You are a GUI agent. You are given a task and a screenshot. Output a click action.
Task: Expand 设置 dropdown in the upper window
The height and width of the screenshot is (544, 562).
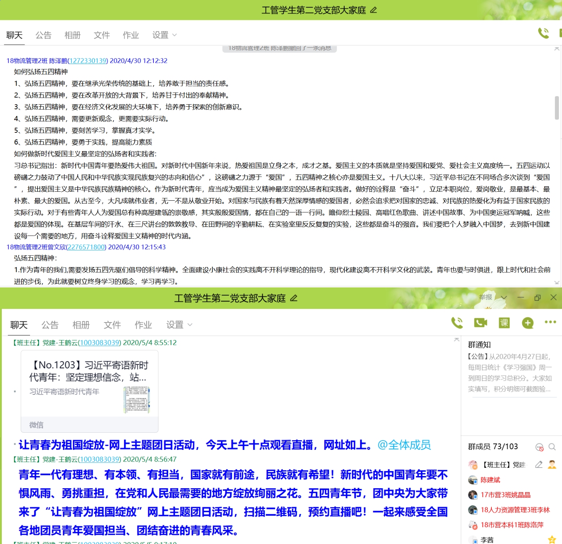click(164, 35)
